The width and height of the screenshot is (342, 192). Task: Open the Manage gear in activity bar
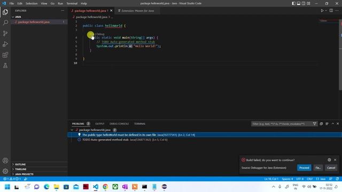(x=5, y=171)
